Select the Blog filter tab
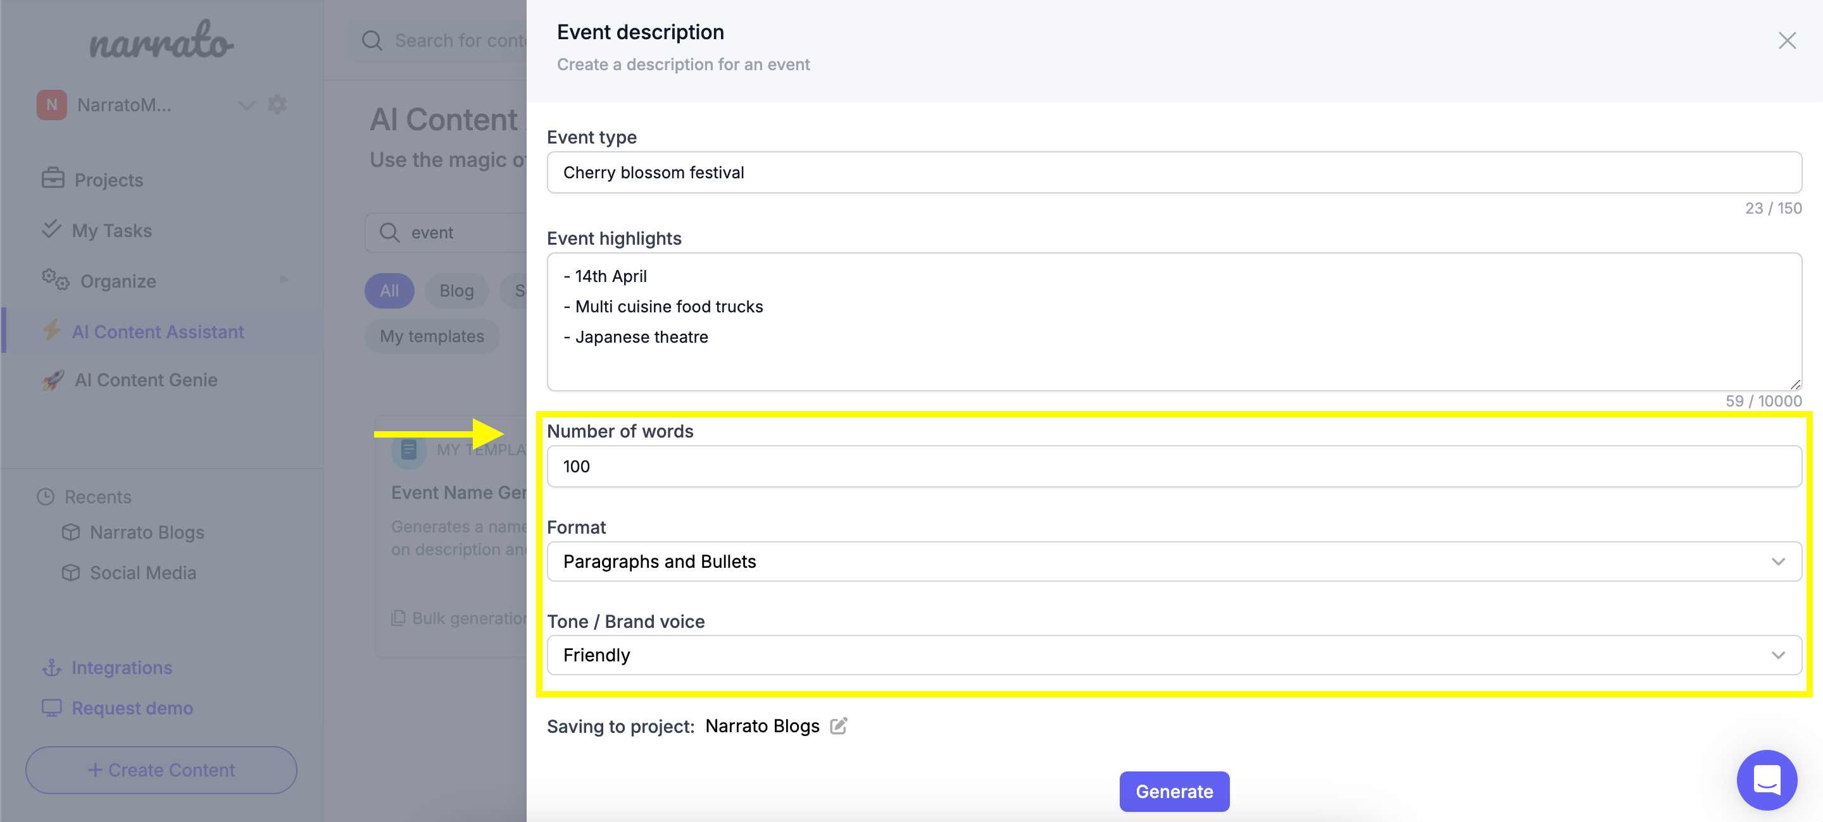1823x822 pixels. pyautogui.click(x=456, y=290)
